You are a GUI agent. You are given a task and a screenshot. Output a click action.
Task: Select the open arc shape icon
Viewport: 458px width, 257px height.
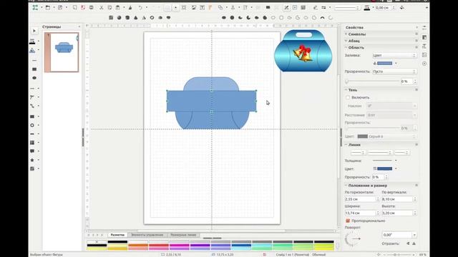pyautogui.click(x=323, y=18)
